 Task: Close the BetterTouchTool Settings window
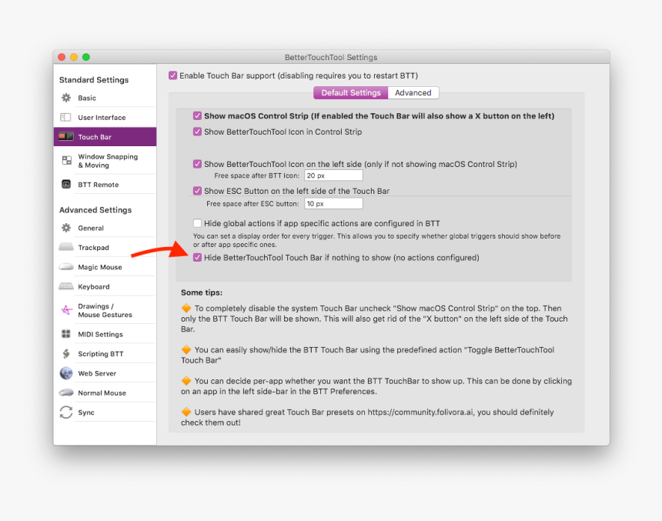click(x=62, y=57)
